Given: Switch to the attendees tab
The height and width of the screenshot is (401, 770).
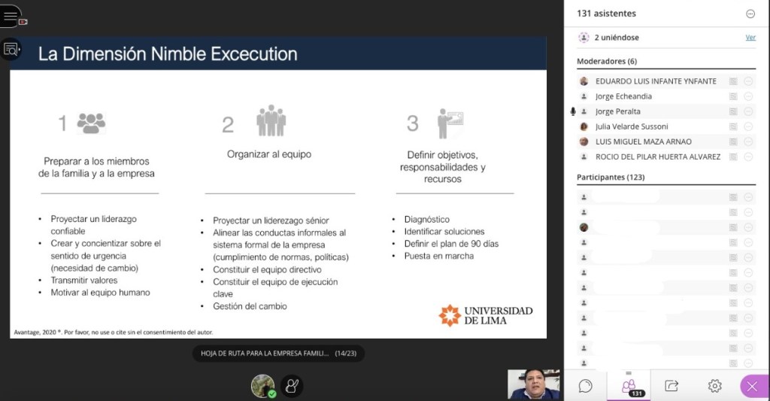Looking at the screenshot, I should [629, 386].
